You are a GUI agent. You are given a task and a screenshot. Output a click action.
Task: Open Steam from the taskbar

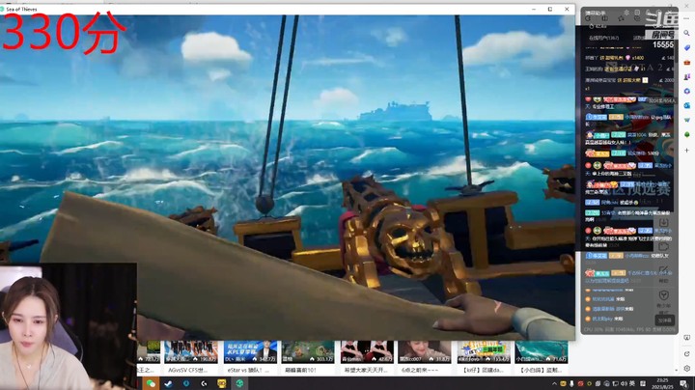click(x=168, y=383)
